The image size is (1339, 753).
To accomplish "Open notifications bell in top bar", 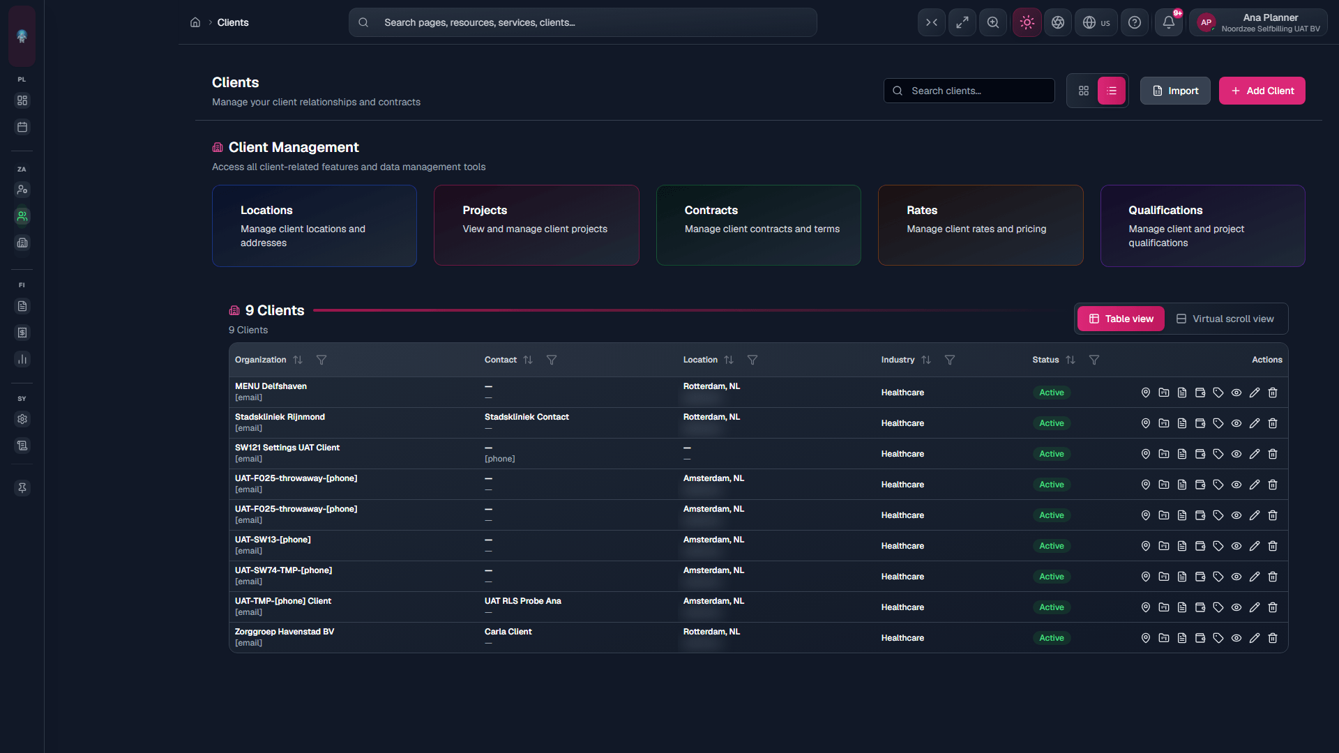I will coord(1169,22).
